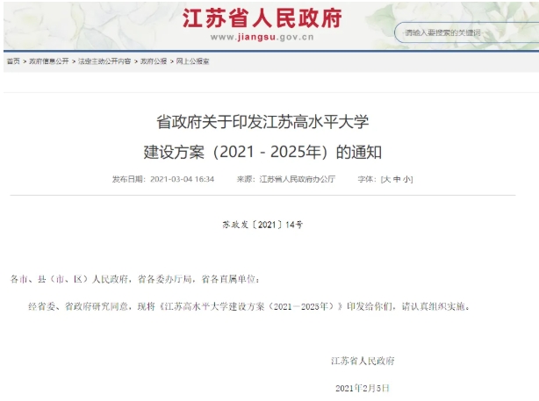Click the 首页 breadcrumb link
This screenshot has height=401, width=539.
point(12,61)
